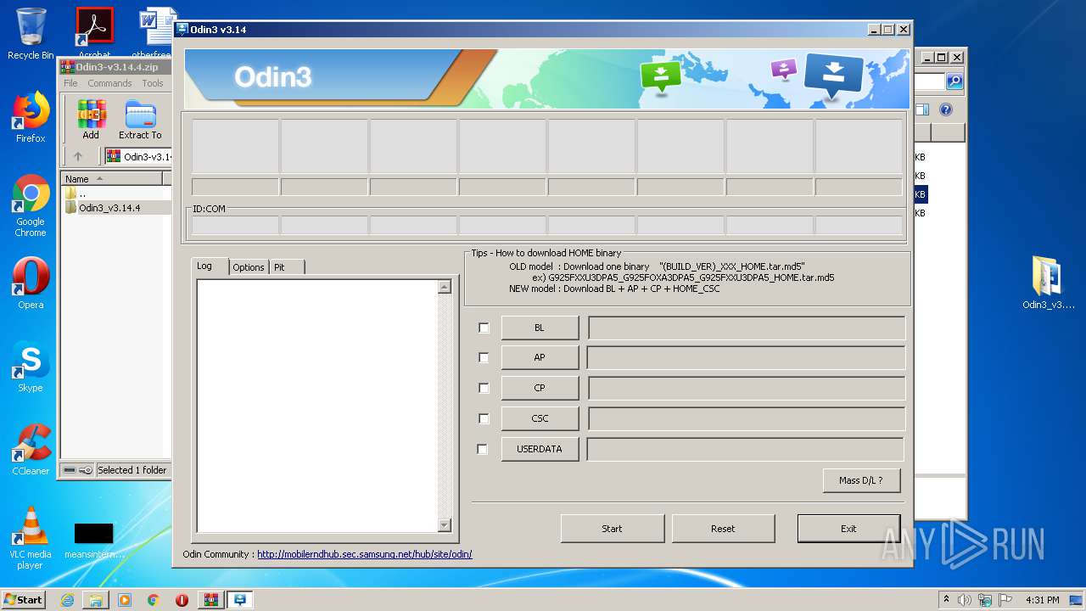Click the search icon in the background window

tap(954, 81)
